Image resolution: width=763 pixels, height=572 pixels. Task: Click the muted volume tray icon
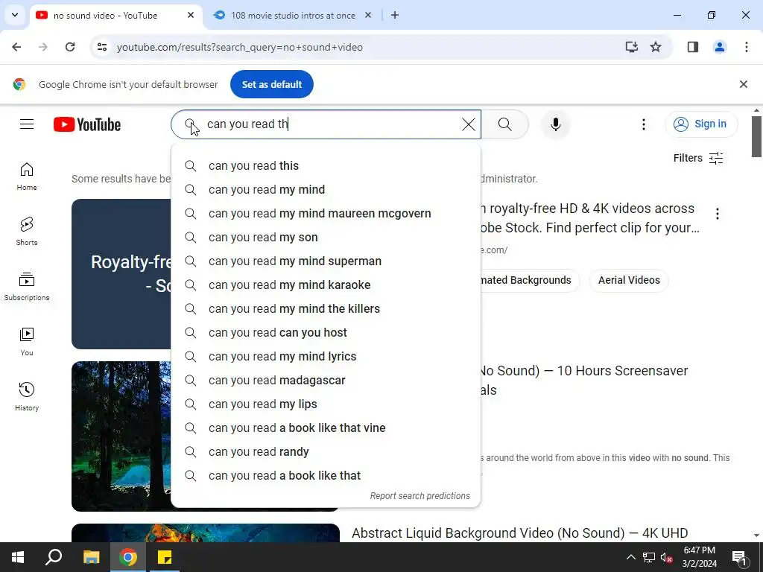(x=667, y=558)
